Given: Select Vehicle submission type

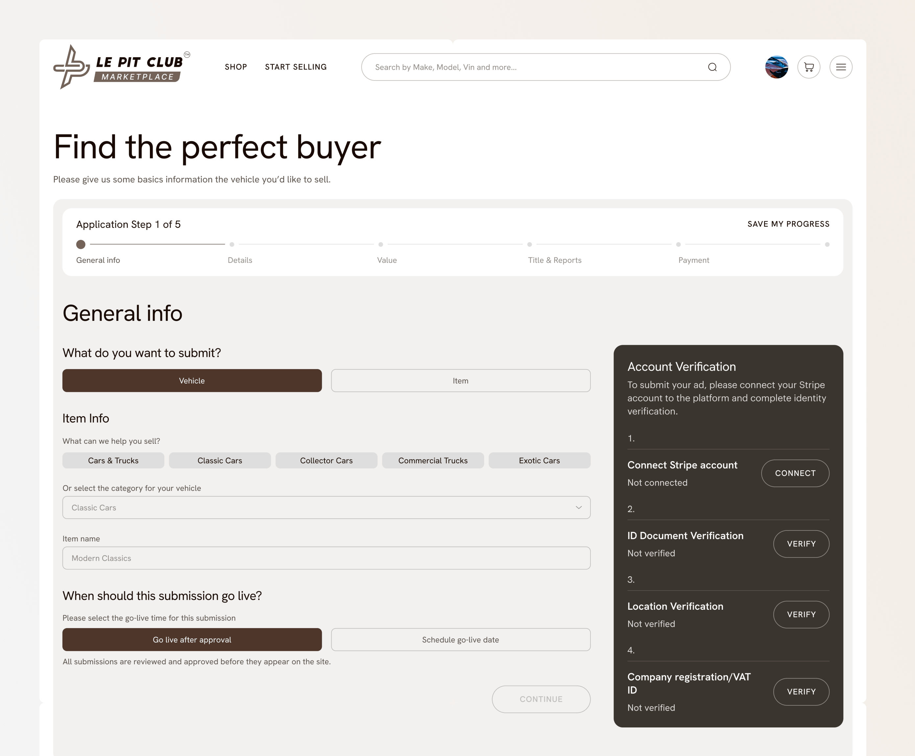Looking at the screenshot, I should pyautogui.click(x=192, y=381).
